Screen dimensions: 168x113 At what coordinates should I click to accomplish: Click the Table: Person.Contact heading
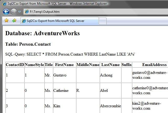(x=28, y=44)
